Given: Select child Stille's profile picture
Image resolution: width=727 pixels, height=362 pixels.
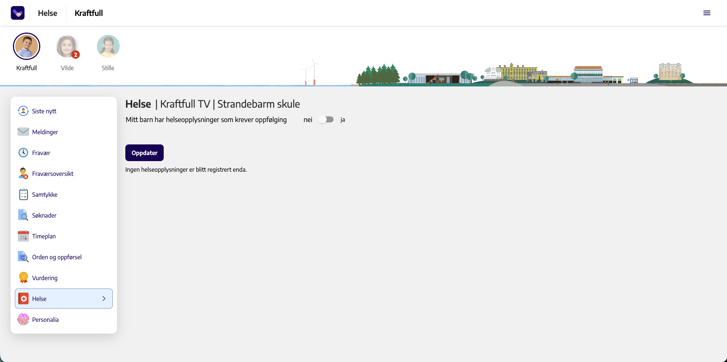Looking at the screenshot, I should [x=108, y=46].
